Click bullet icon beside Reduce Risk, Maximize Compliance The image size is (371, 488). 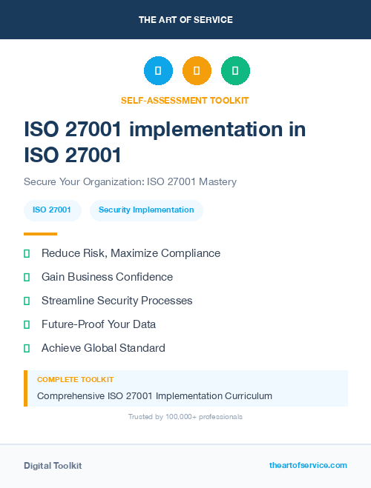coord(27,254)
